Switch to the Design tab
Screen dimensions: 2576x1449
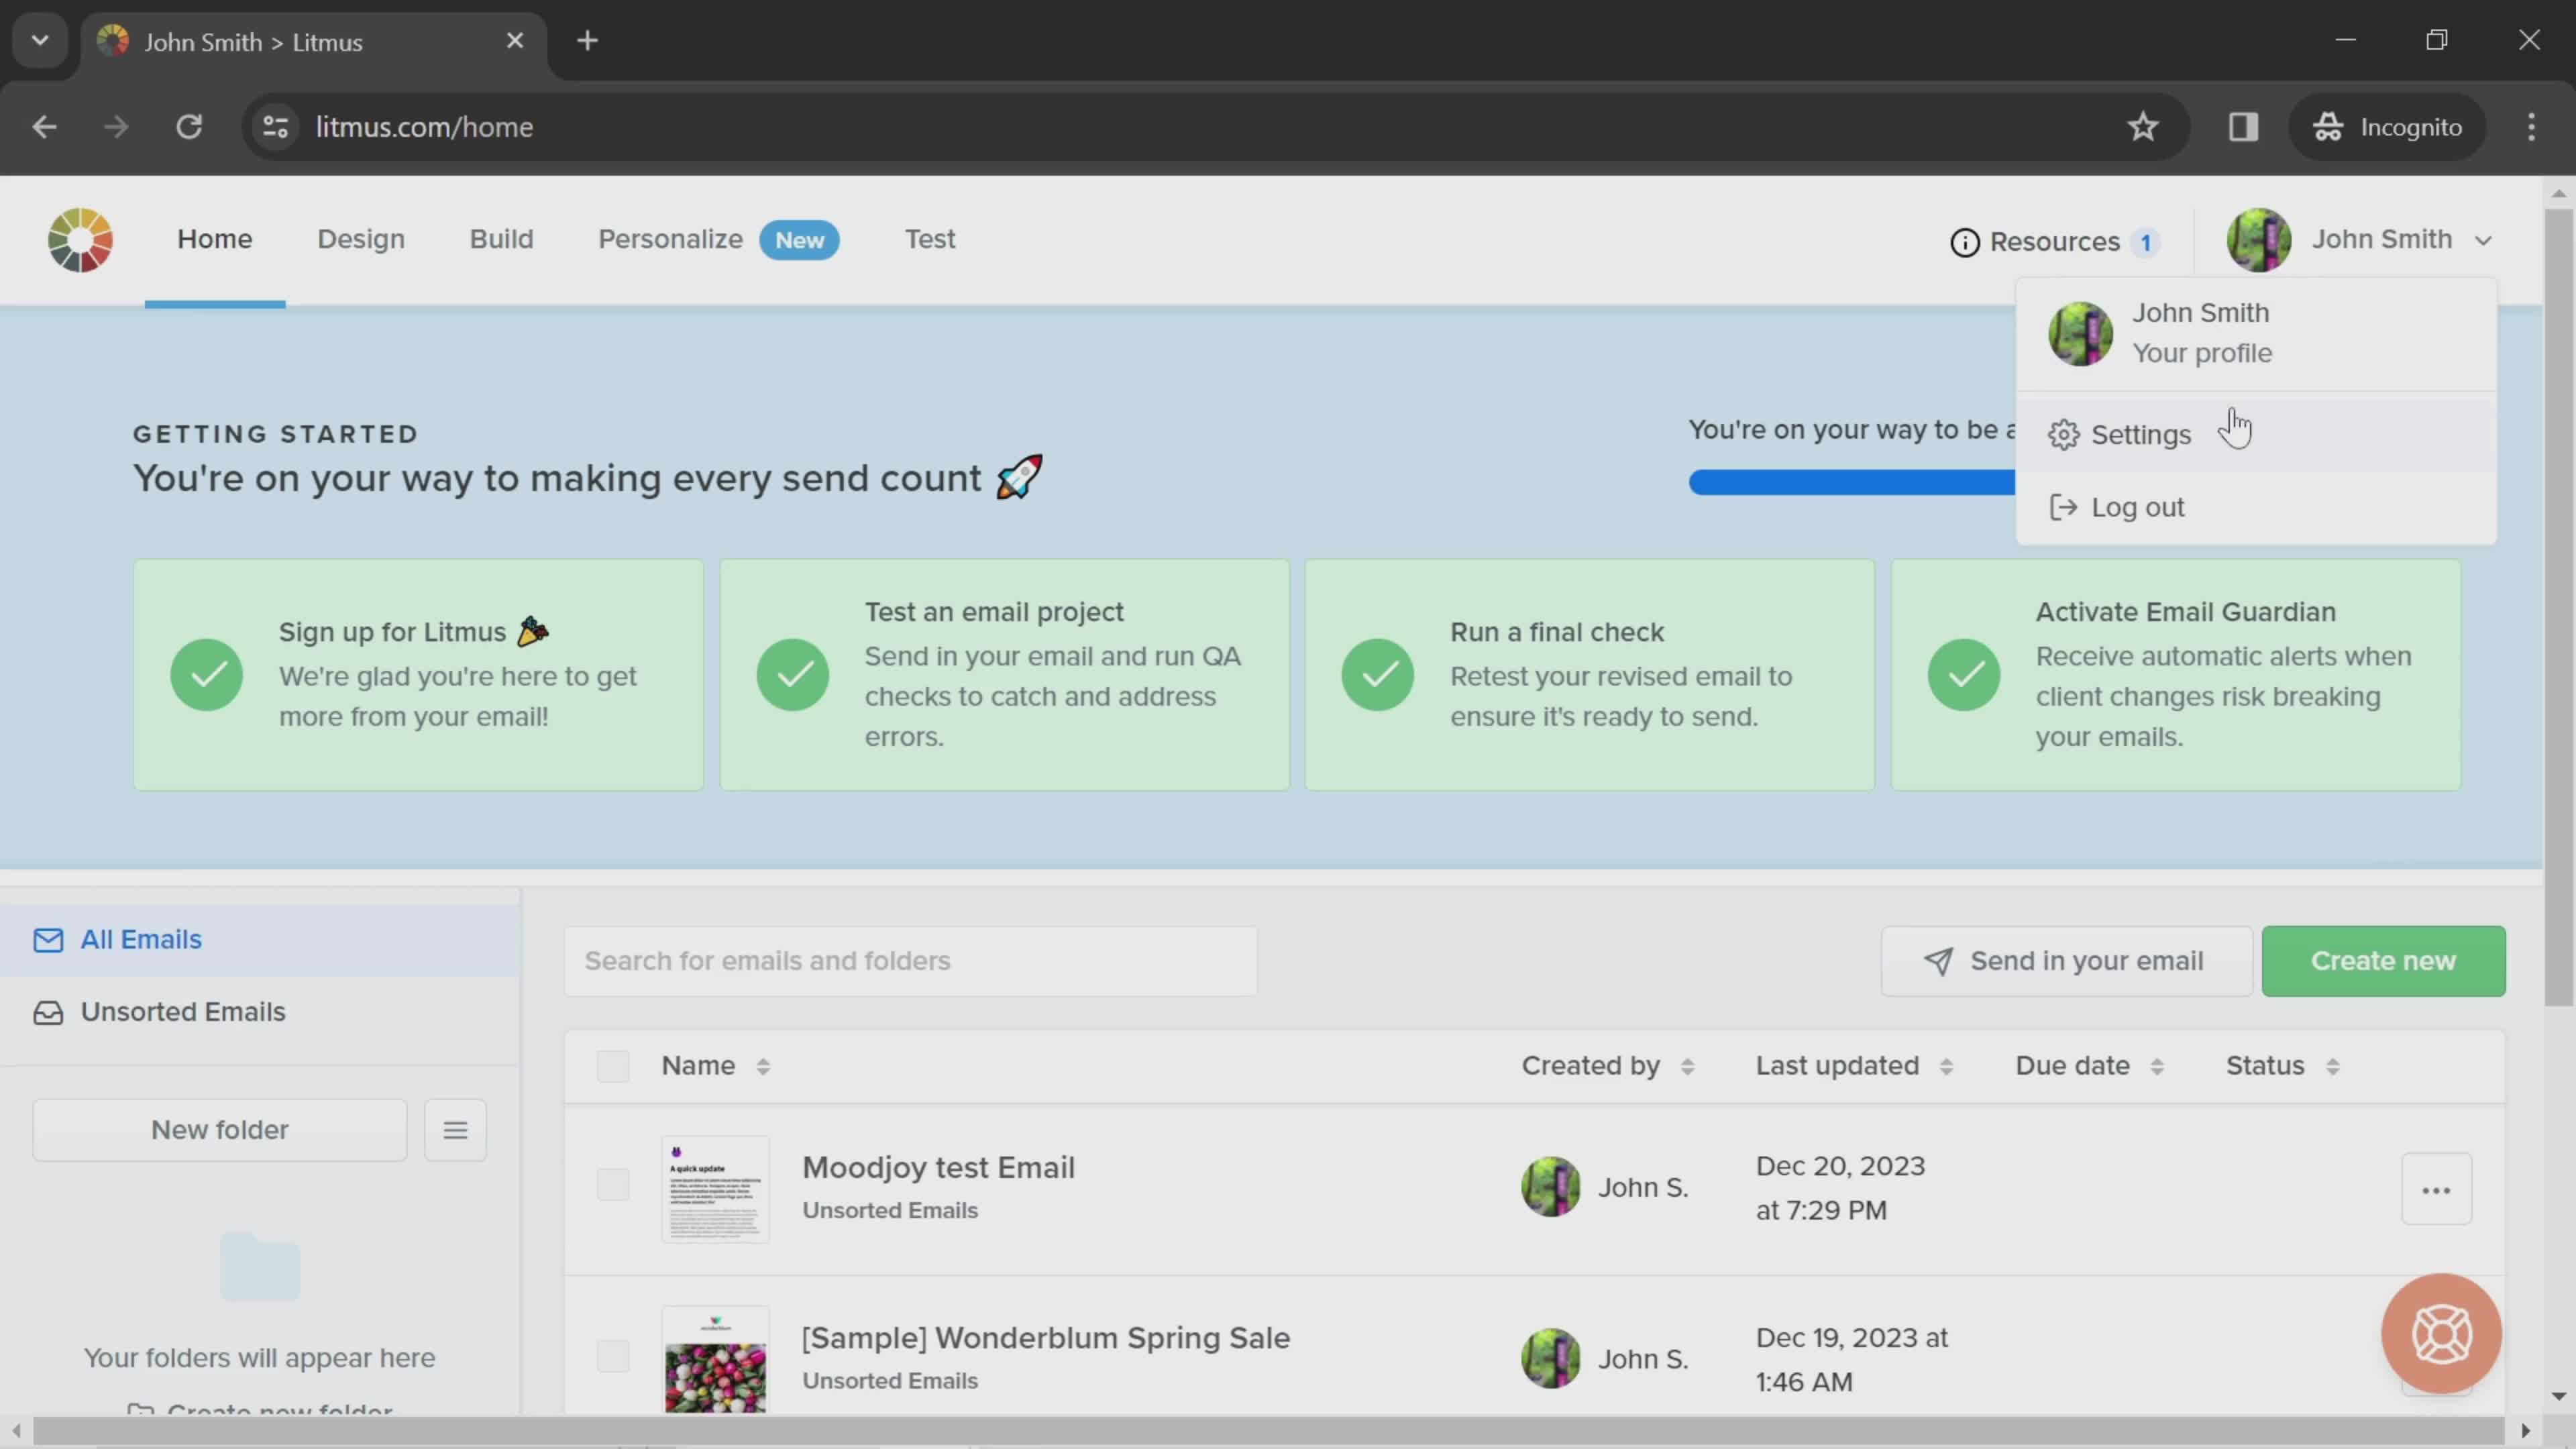[x=360, y=239]
